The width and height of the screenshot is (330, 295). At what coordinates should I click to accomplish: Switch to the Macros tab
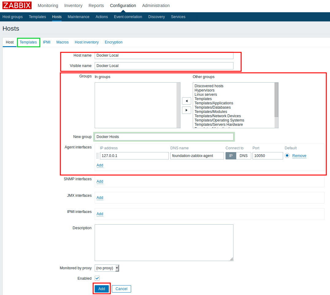click(63, 42)
